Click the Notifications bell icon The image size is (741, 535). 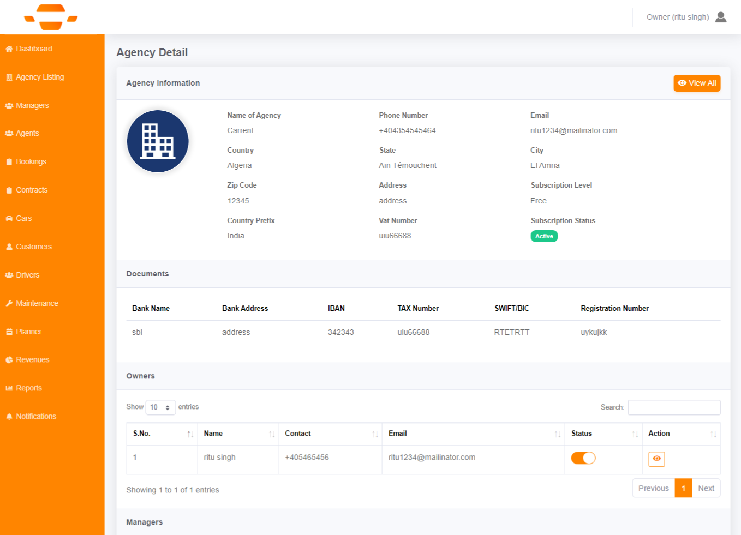point(9,416)
